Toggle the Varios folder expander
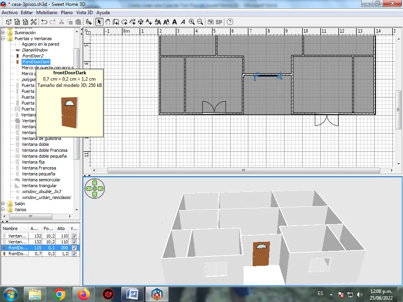 [3, 210]
